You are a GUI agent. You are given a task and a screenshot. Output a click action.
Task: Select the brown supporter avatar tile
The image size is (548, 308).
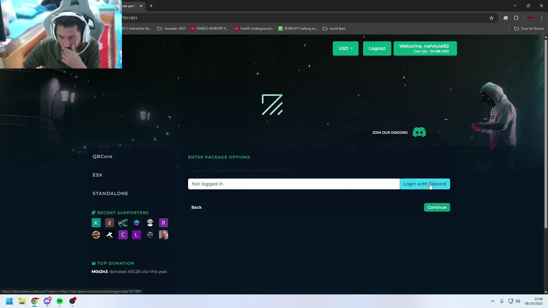pyautogui.click(x=110, y=222)
